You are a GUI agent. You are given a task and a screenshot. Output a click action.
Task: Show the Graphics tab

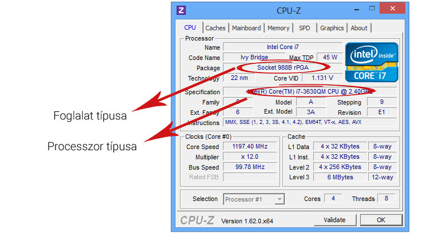332,28
